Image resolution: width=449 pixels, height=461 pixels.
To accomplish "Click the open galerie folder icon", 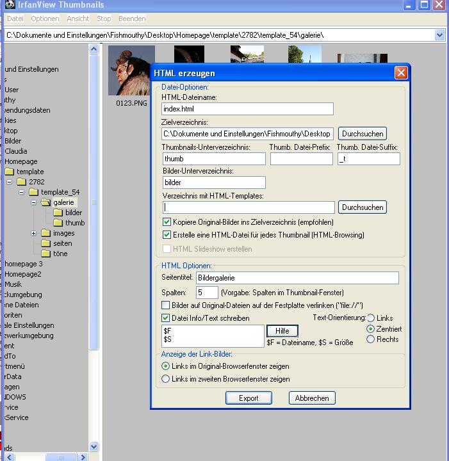I will 45,202.
